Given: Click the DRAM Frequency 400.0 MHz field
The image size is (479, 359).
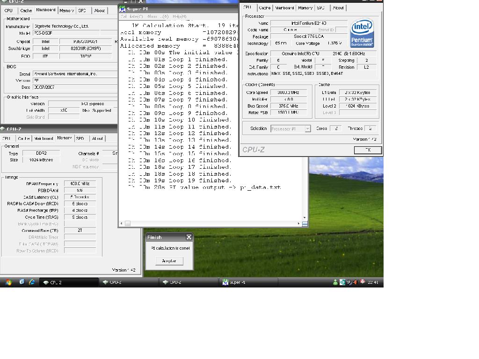Looking at the screenshot, I should (80, 184).
